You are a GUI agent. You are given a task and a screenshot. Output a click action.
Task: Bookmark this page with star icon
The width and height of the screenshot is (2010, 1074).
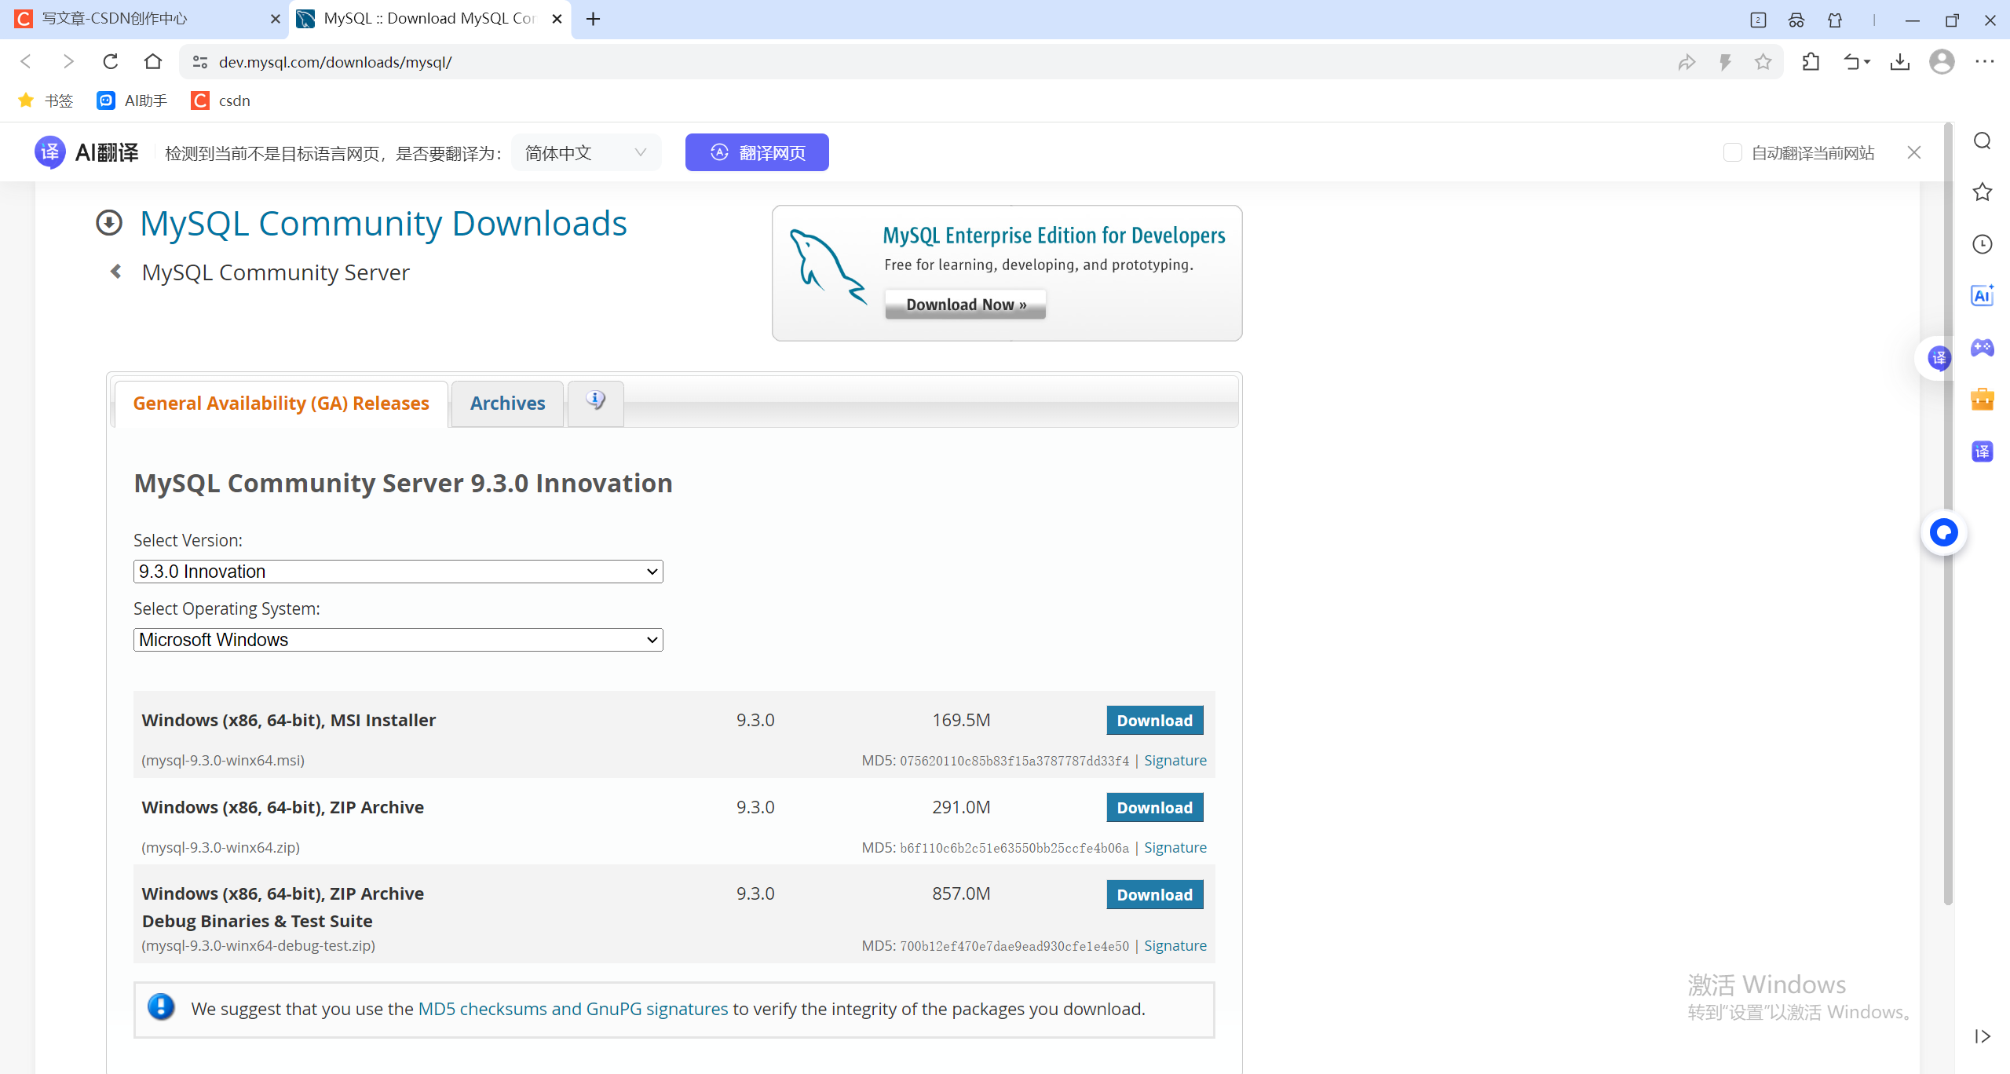pyautogui.click(x=1763, y=62)
